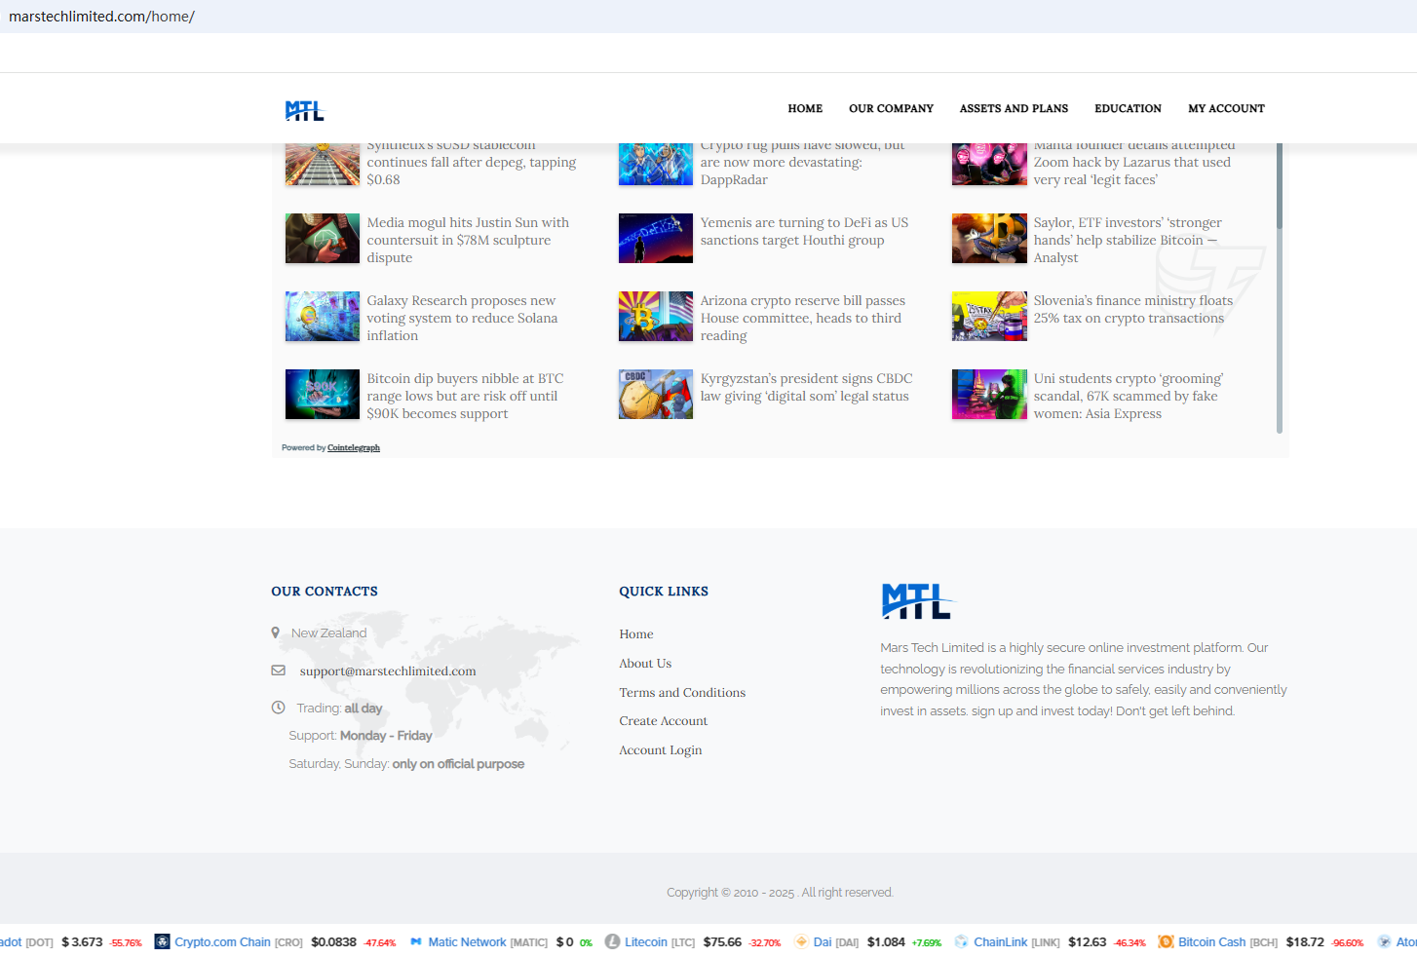
Task: Read the Bitcoin dip buyers nibble headline
Action: (x=465, y=396)
